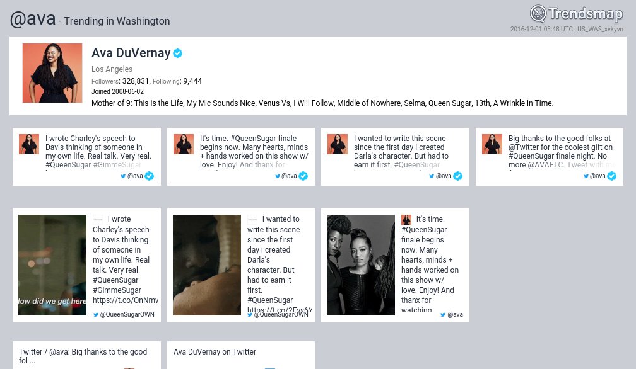Click the verified badge beside Ava DuVernay

(x=178, y=53)
